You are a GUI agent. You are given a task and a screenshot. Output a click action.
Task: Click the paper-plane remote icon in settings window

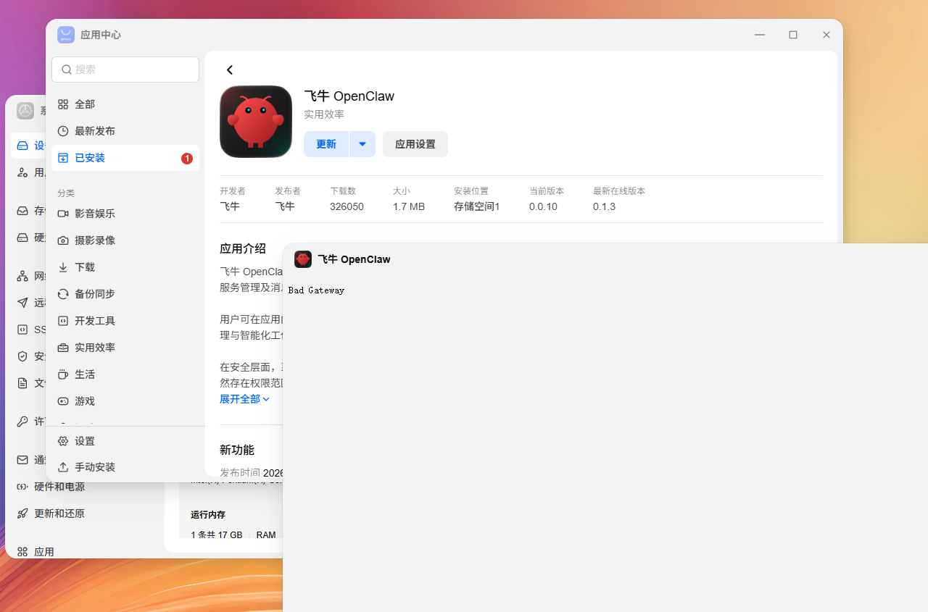click(x=22, y=303)
